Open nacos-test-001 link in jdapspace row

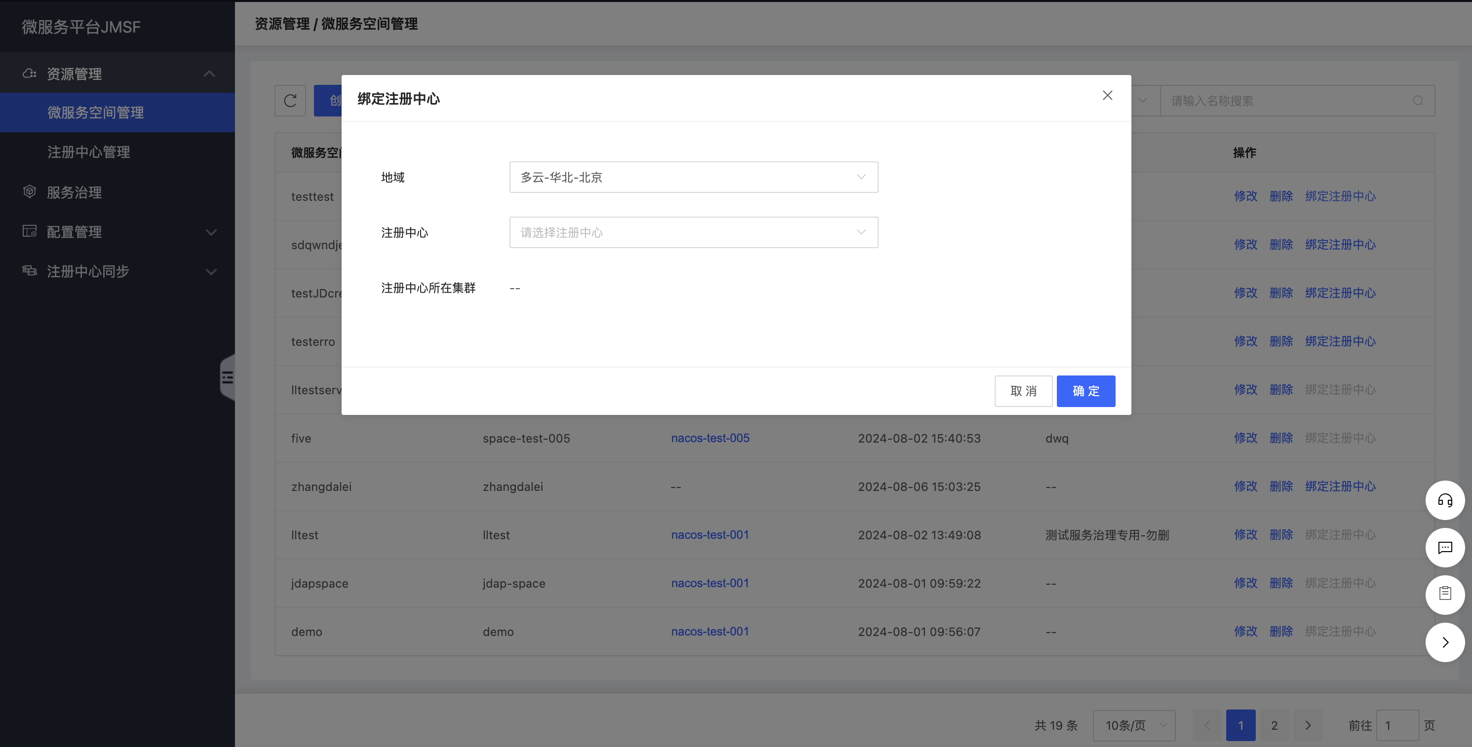pyautogui.click(x=710, y=583)
